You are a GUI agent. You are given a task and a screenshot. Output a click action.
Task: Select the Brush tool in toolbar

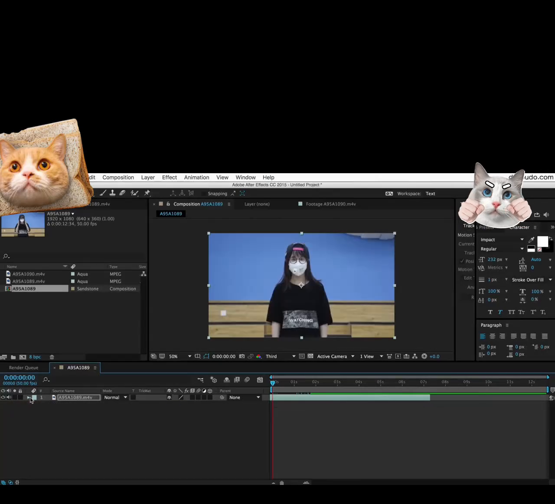[103, 193]
